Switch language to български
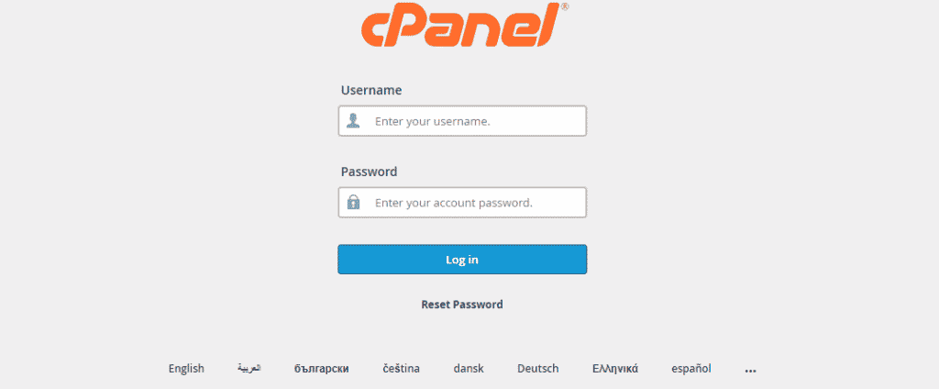 click(x=322, y=369)
